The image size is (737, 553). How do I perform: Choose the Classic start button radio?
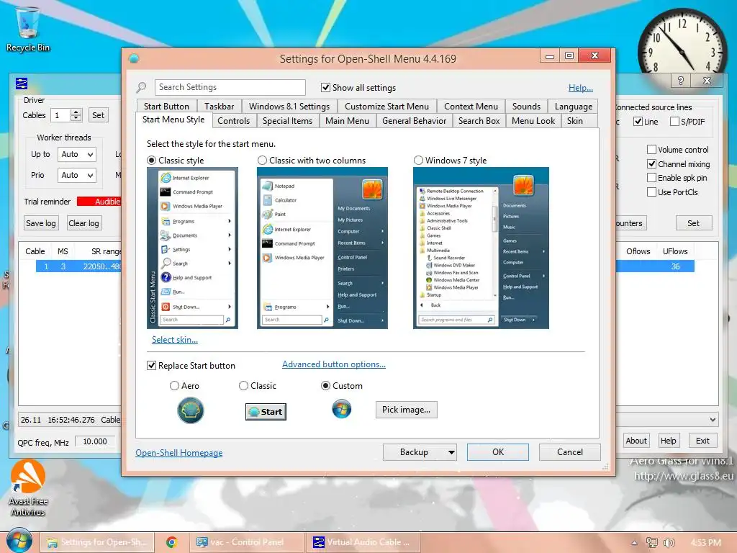[243, 386]
